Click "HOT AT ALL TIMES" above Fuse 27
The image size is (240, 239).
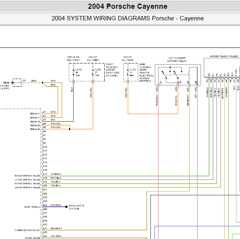pos(93,59)
